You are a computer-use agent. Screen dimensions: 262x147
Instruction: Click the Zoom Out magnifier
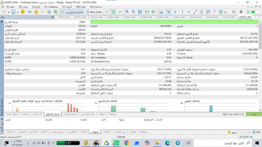pyautogui.click(x=133, y=12)
